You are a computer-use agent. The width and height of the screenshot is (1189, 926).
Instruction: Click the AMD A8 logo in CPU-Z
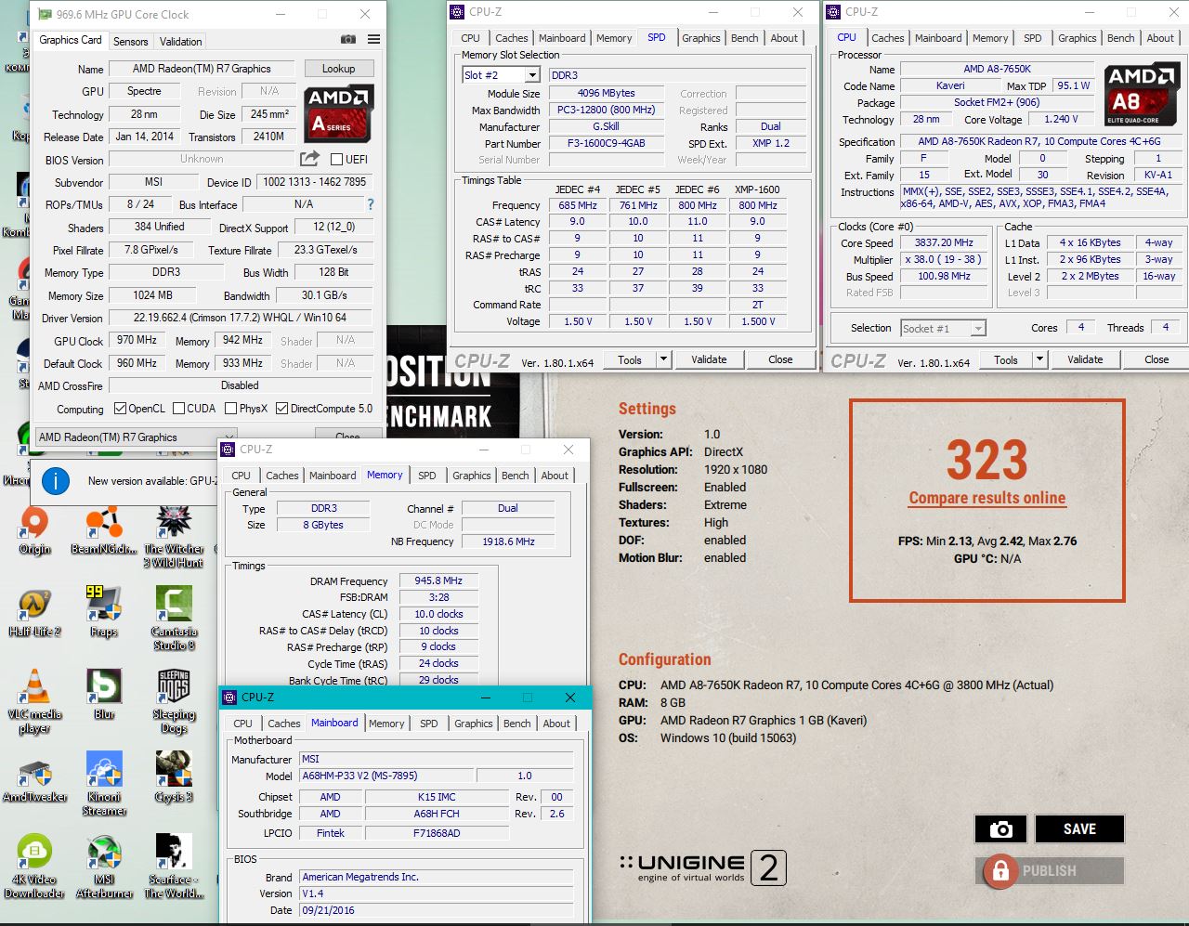click(1142, 96)
